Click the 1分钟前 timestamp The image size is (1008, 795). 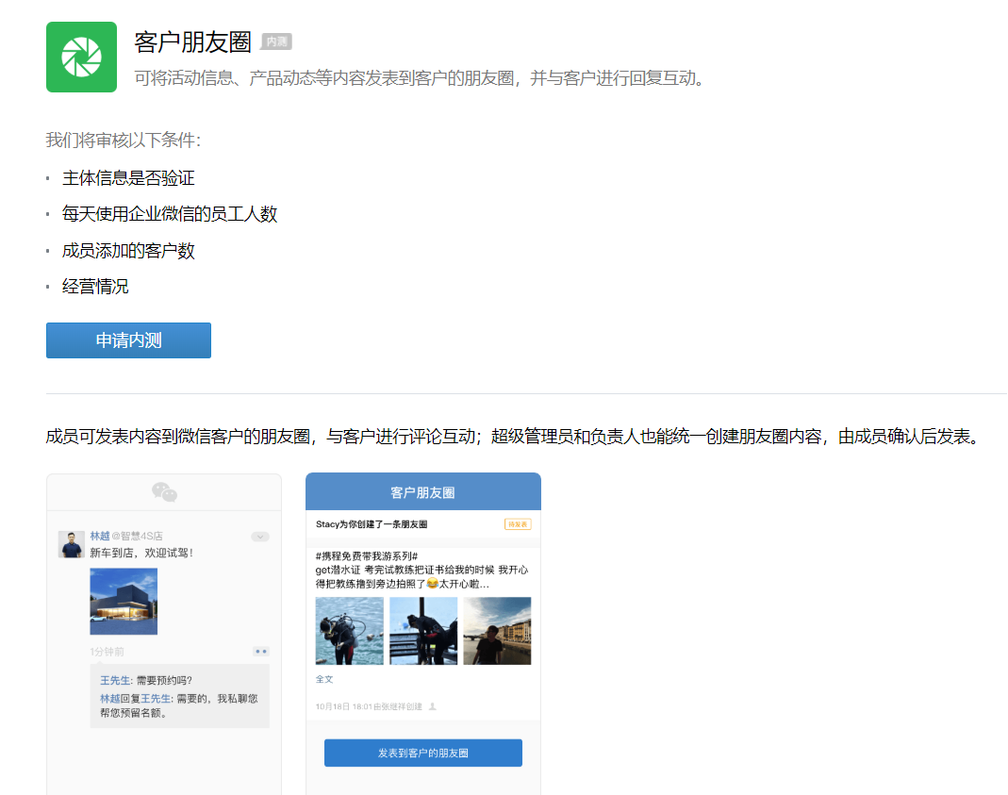click(107, 652)
